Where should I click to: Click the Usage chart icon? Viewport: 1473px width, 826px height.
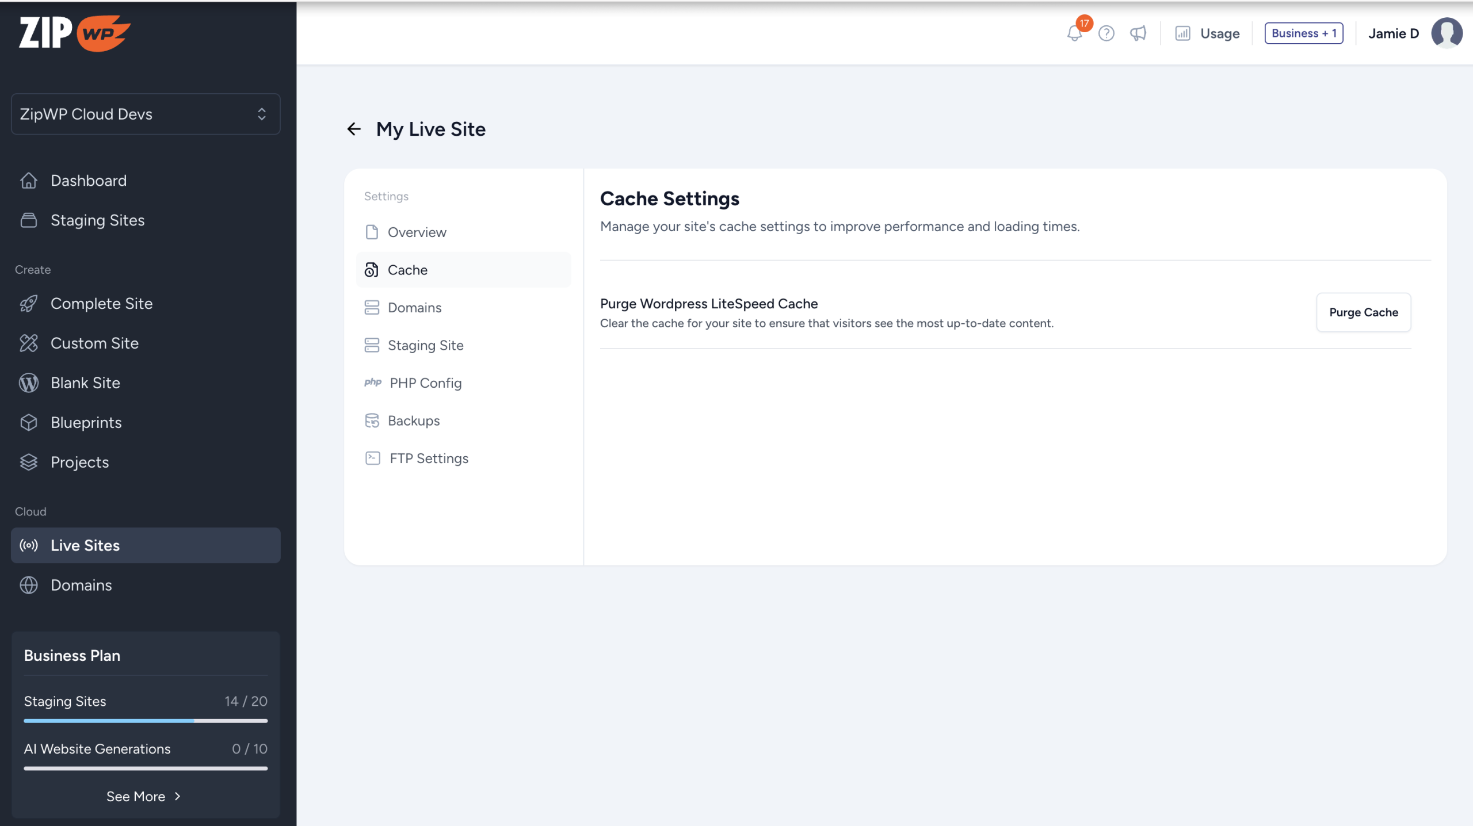click(x=1182, y=33)
